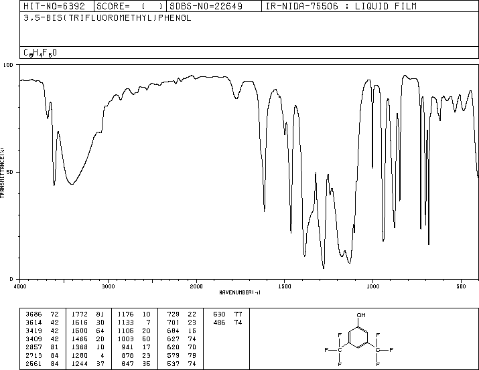The image size is (479, 370).
Task: Click the molecular formula C8H4F6O
Action: point(40,53)
